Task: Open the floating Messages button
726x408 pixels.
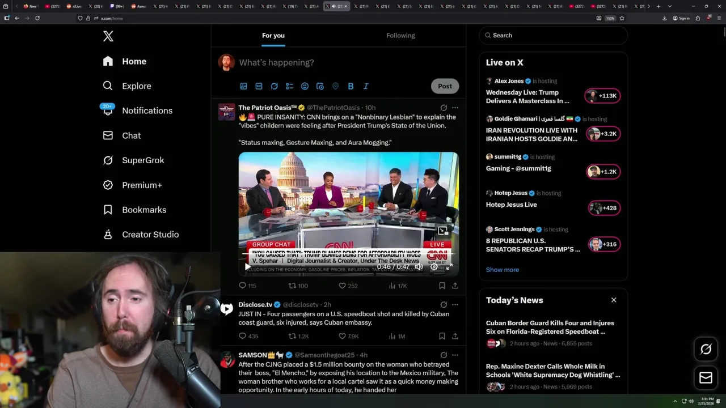Action: [x=706, y=377]
